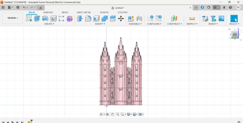Expand the CONSTRUCT menu
The image size is (243, 123).
pyautogui.click(x=174, y=24)
